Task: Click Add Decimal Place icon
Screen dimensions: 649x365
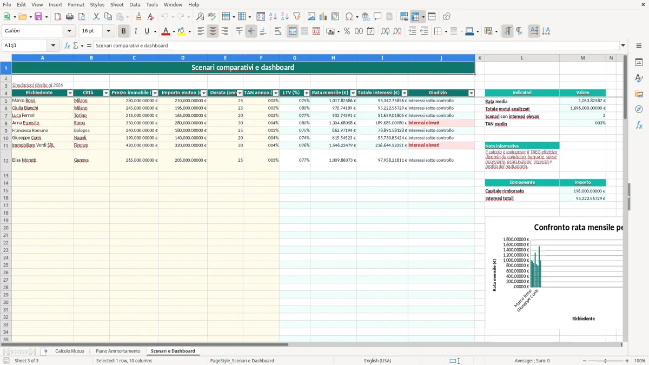Action: pos(386,31)
